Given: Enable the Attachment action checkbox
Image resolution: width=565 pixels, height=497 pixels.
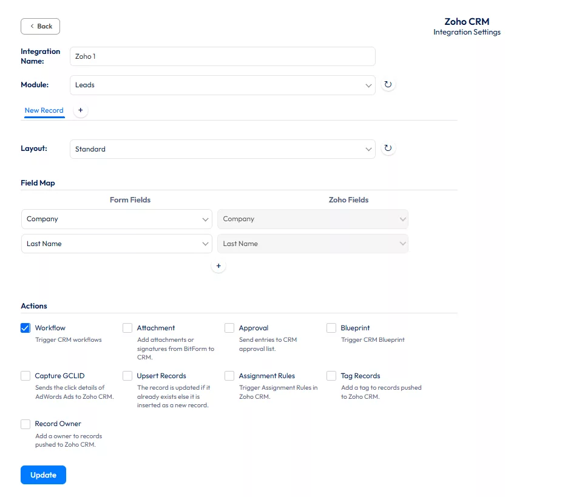Looking at the screenshot, I should (x=127, y=328).
